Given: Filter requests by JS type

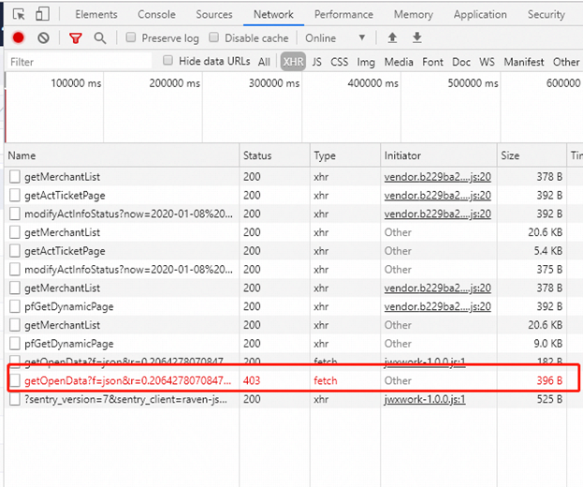Looking at the screenshot, I should pos(317,62).
